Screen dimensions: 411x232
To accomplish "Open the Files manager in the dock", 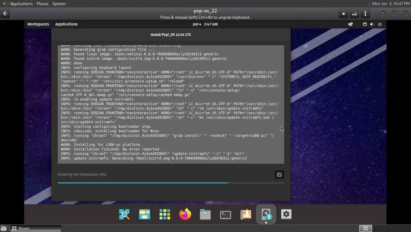I will coord(205,214).
